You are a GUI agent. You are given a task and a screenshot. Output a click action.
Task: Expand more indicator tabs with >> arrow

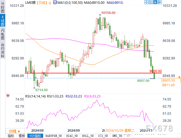coord(128,136)
